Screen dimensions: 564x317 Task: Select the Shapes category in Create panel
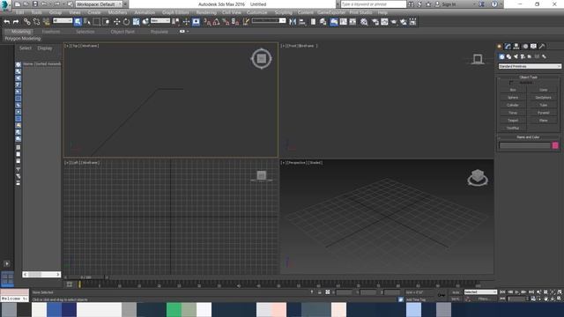click(x=508, y=56)
